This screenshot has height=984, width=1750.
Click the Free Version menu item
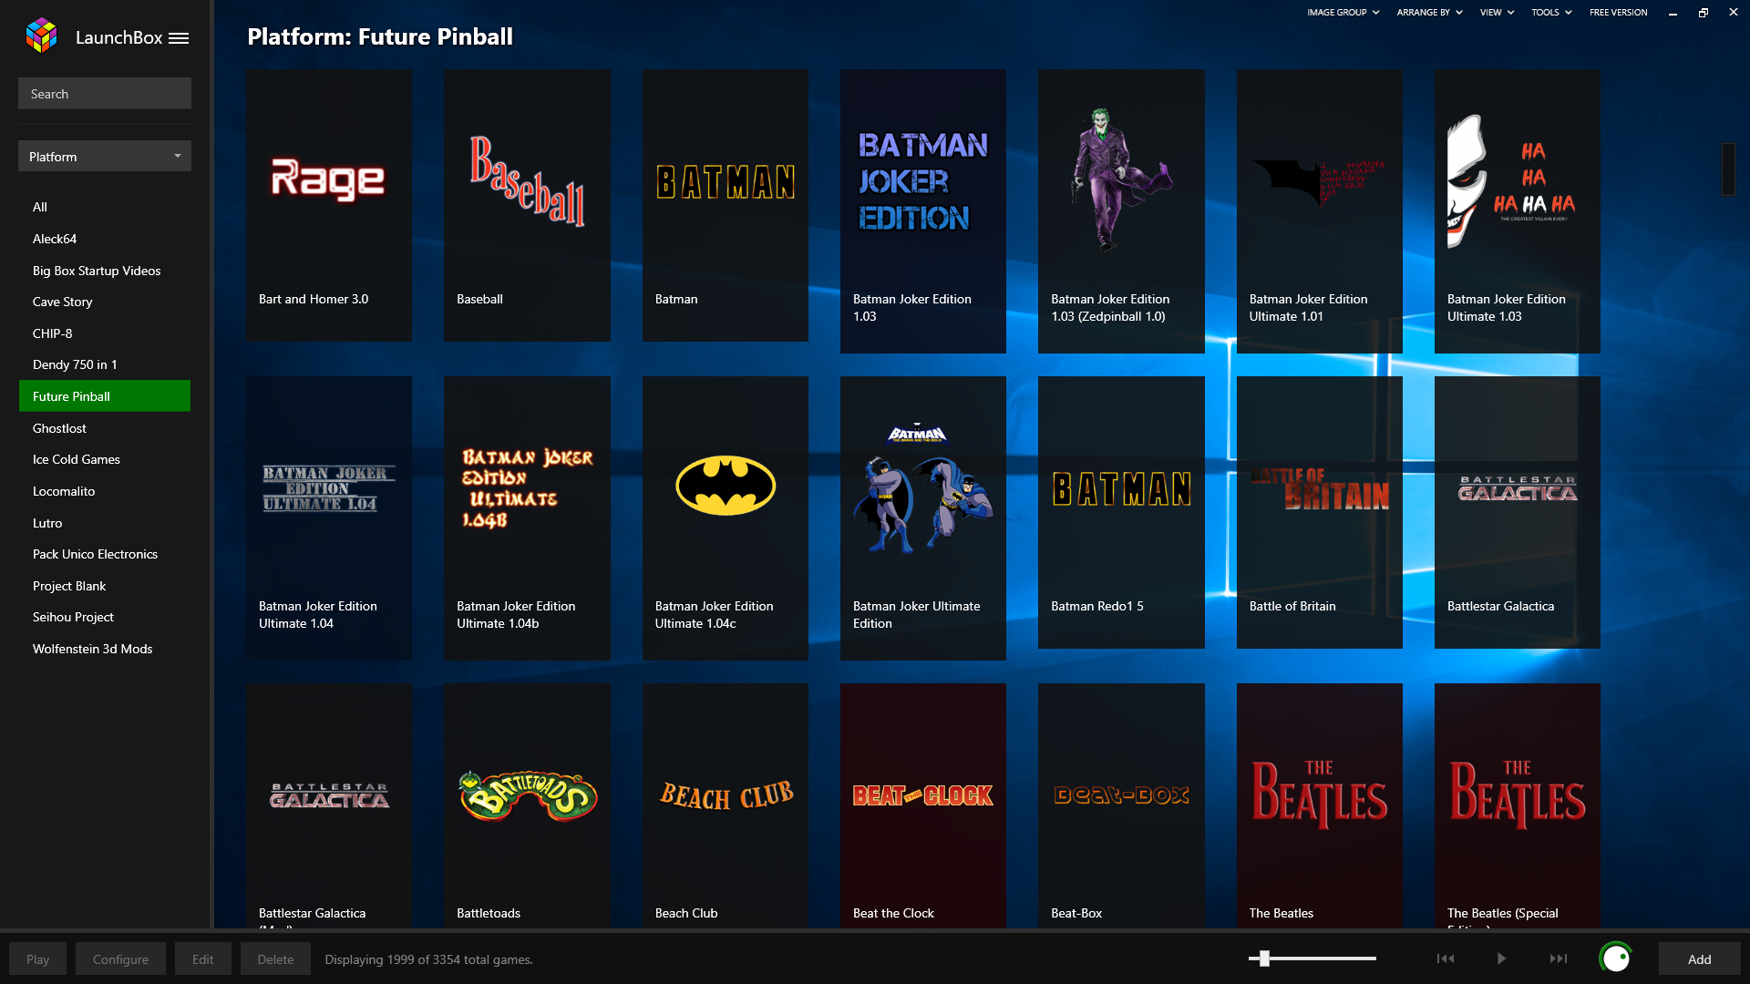[1619, 13]
